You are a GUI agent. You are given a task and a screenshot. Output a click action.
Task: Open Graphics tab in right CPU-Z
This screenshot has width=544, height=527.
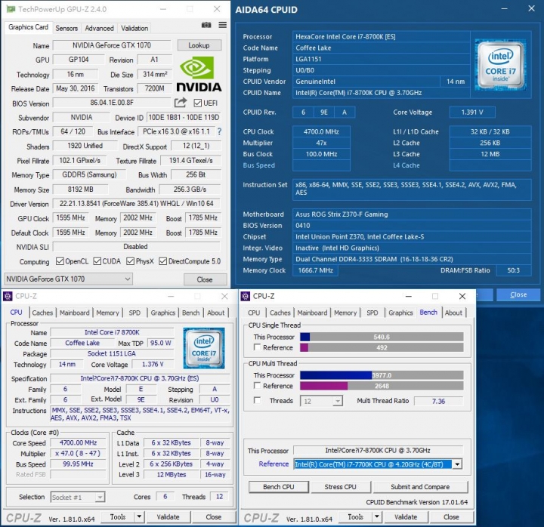click(x=400, y=313)
